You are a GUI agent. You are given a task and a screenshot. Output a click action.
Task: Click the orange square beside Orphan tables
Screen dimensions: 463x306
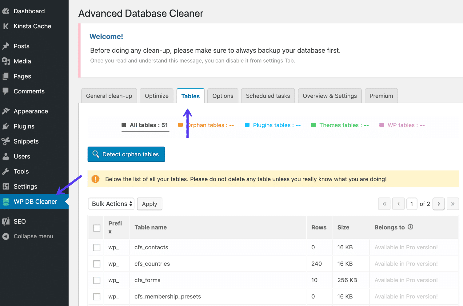(x=181, y=125)
